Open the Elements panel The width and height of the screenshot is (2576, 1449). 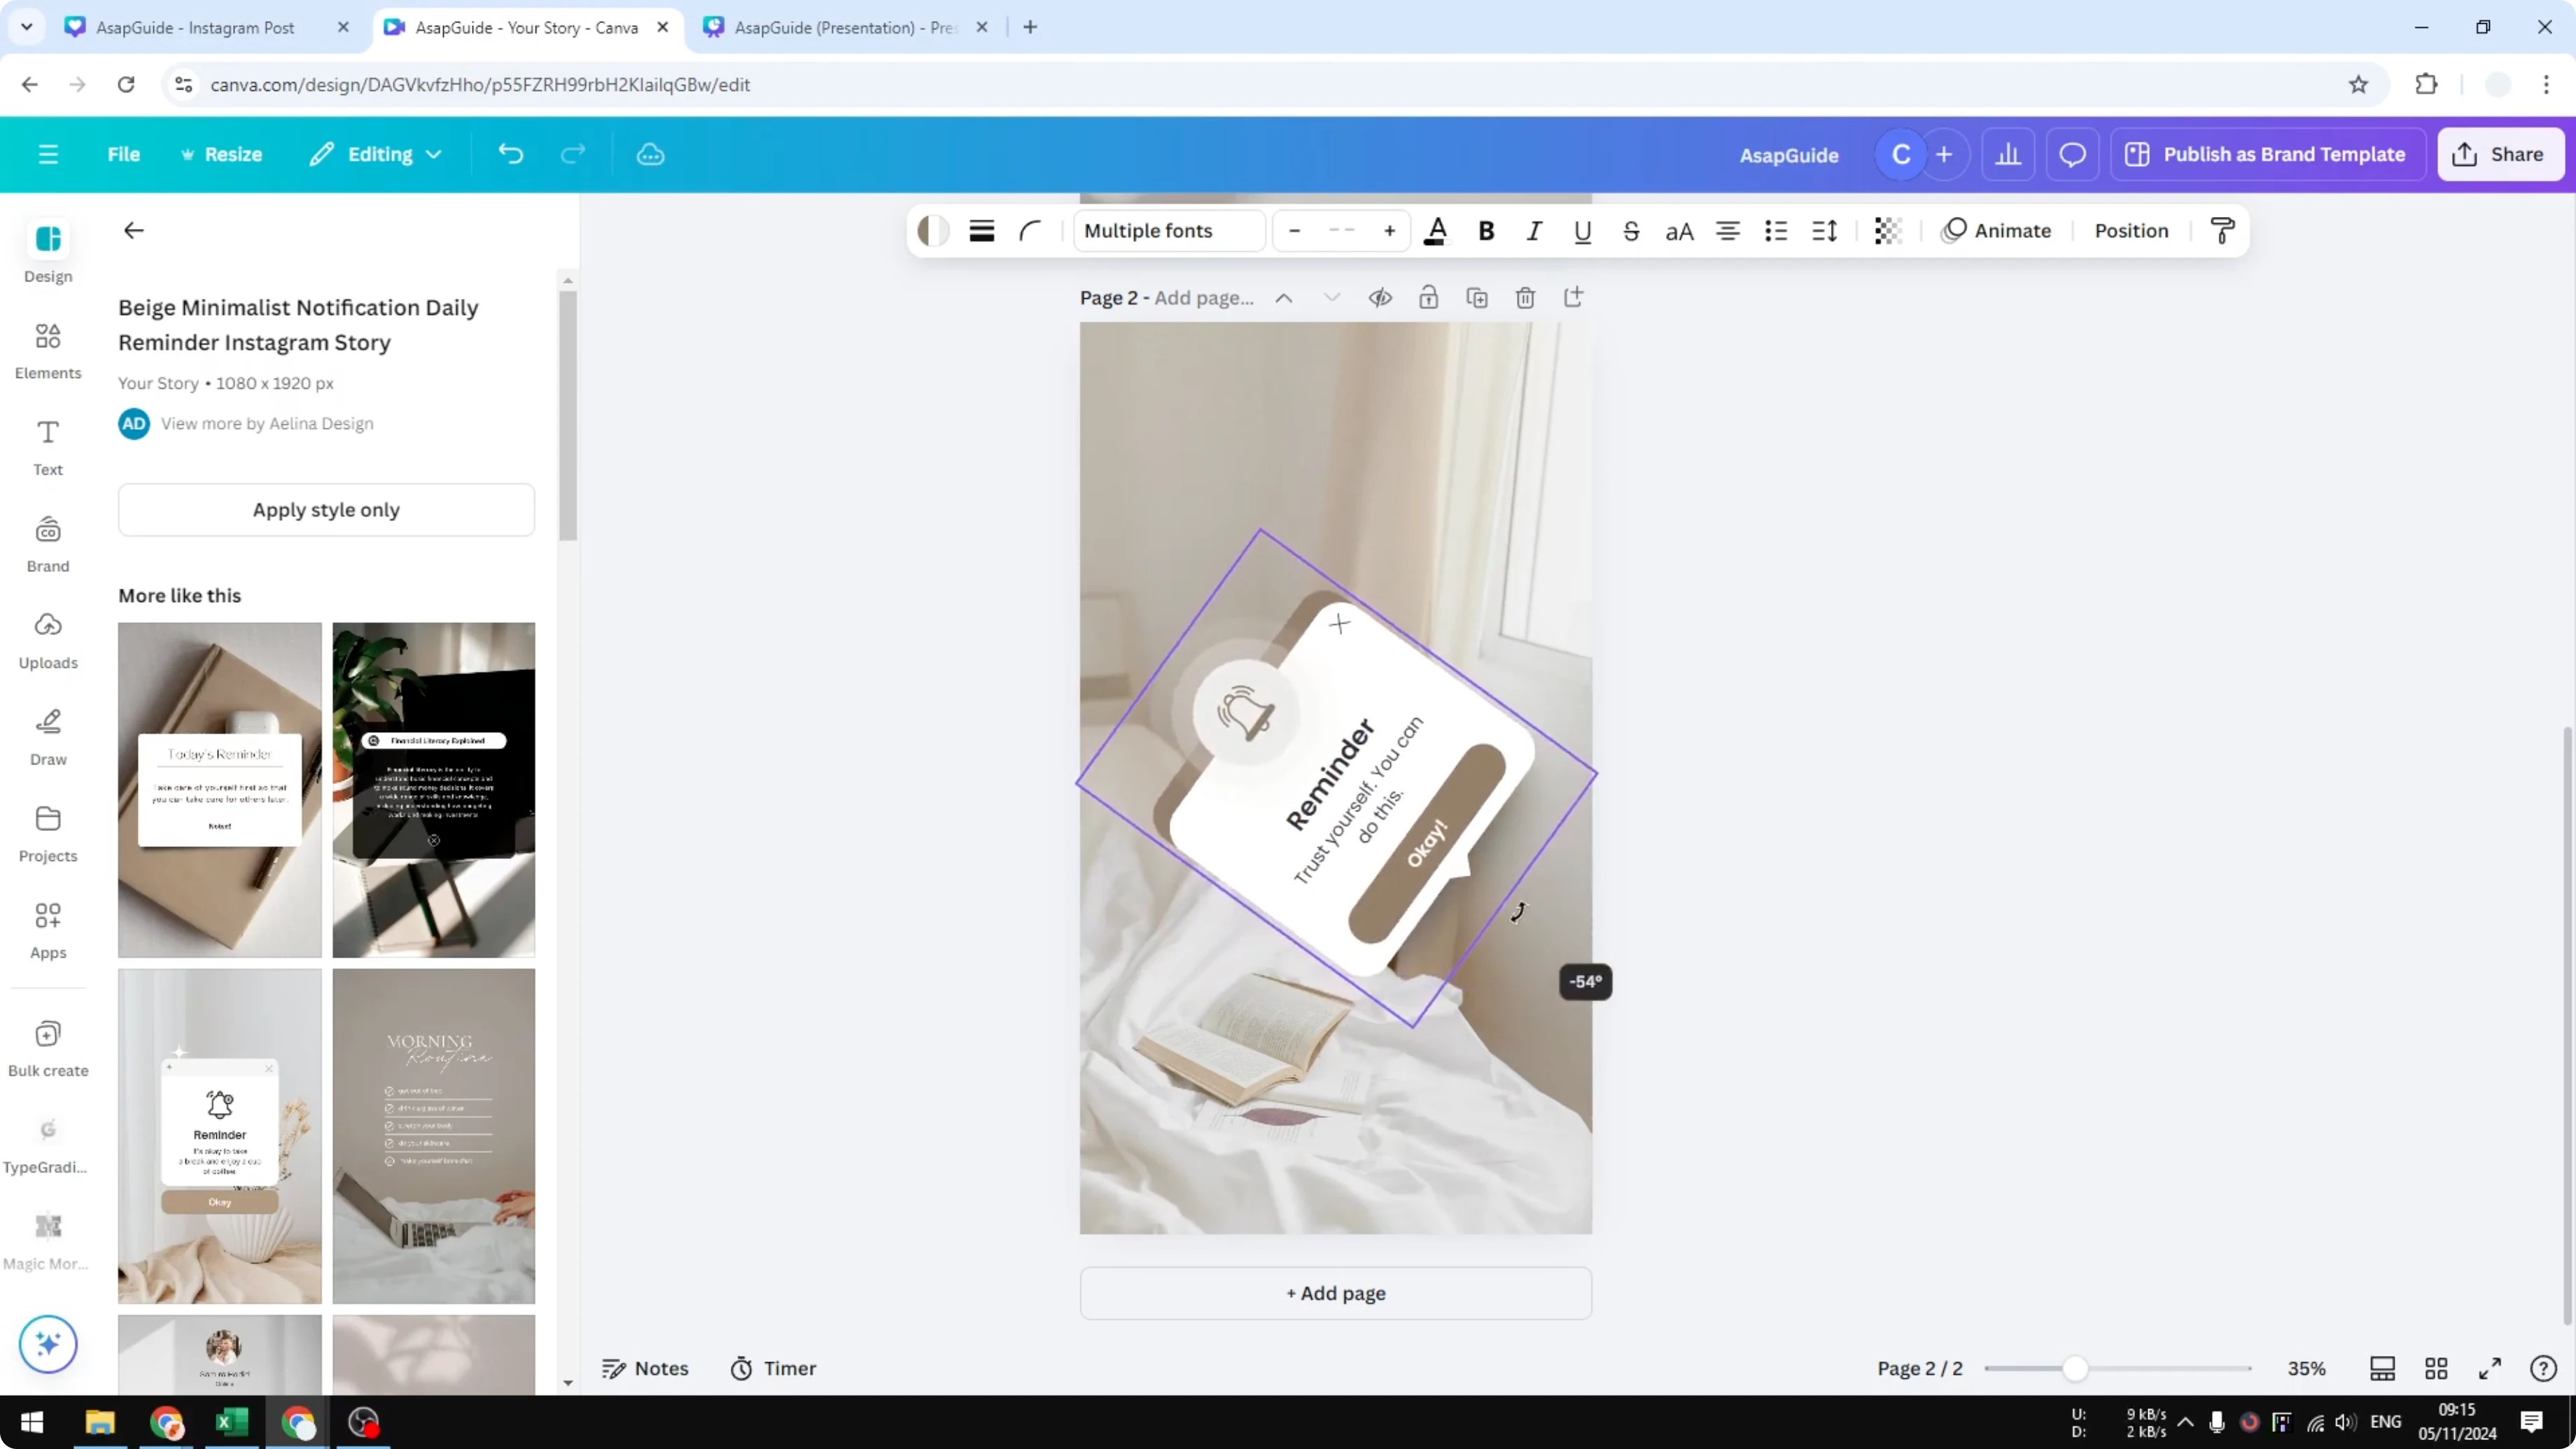(x=48, y=351)
